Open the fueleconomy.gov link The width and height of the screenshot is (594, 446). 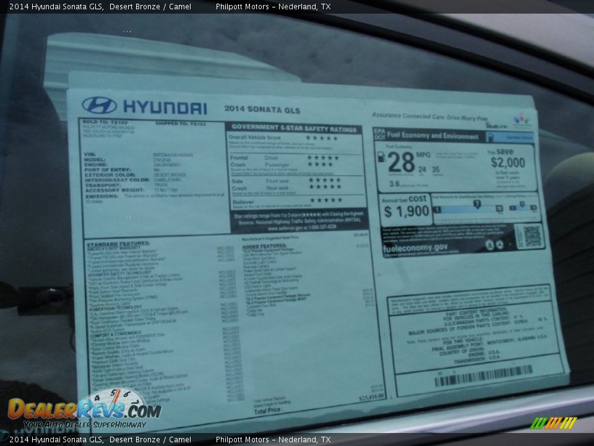tap(415, 247)
